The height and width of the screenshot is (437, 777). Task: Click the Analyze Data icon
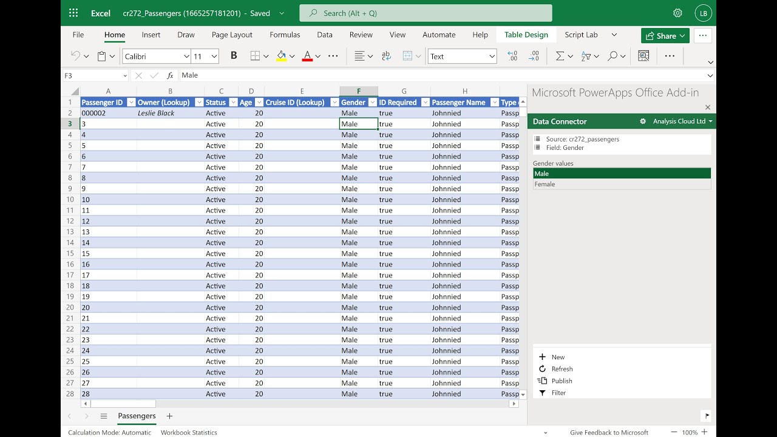click(643, 56)
